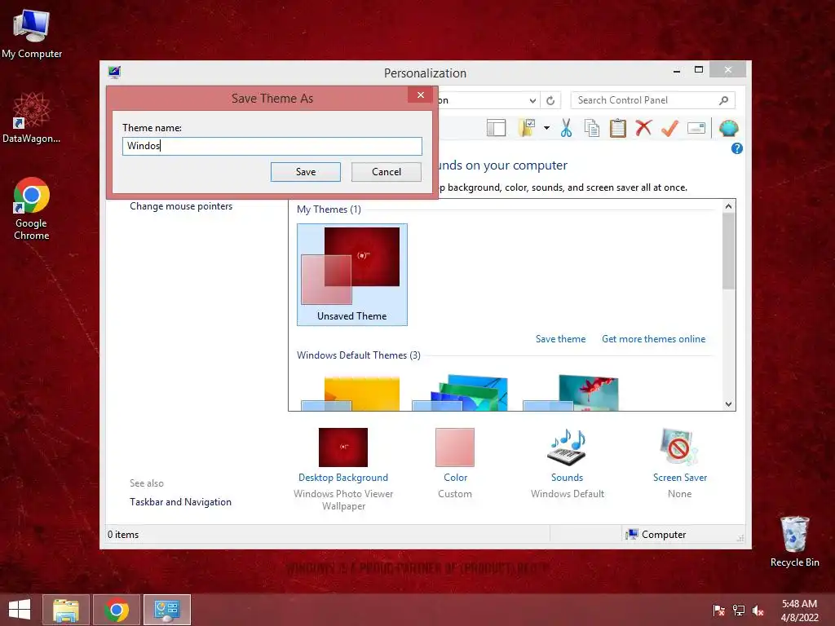This screenshot has height=626, width=835.
Task: Open Chrome from the taskbar
Action: 117,610
